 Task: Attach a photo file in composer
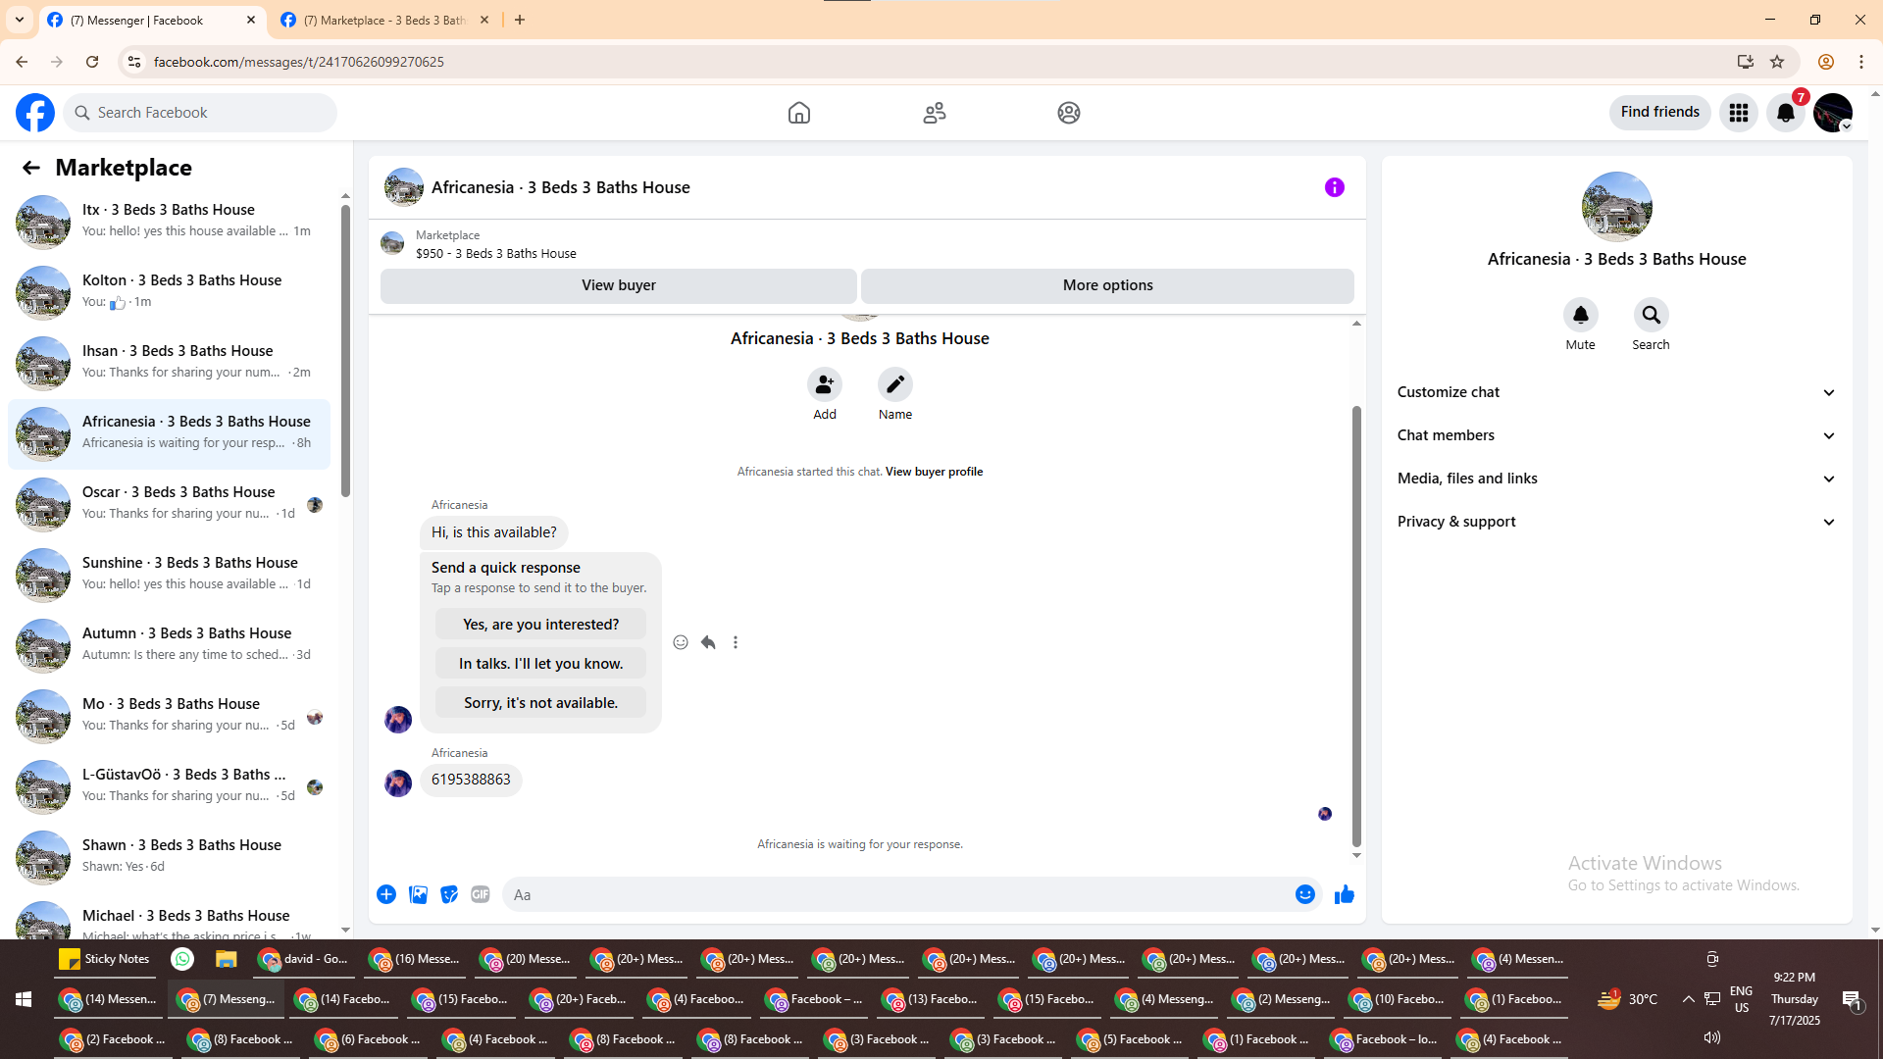418,894
